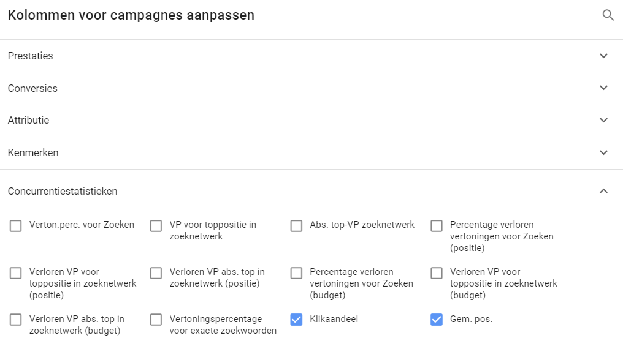Click the Concurrentiestatistieken section title
623x349 pixels.
pyautogui.click(x=63, y=191)
